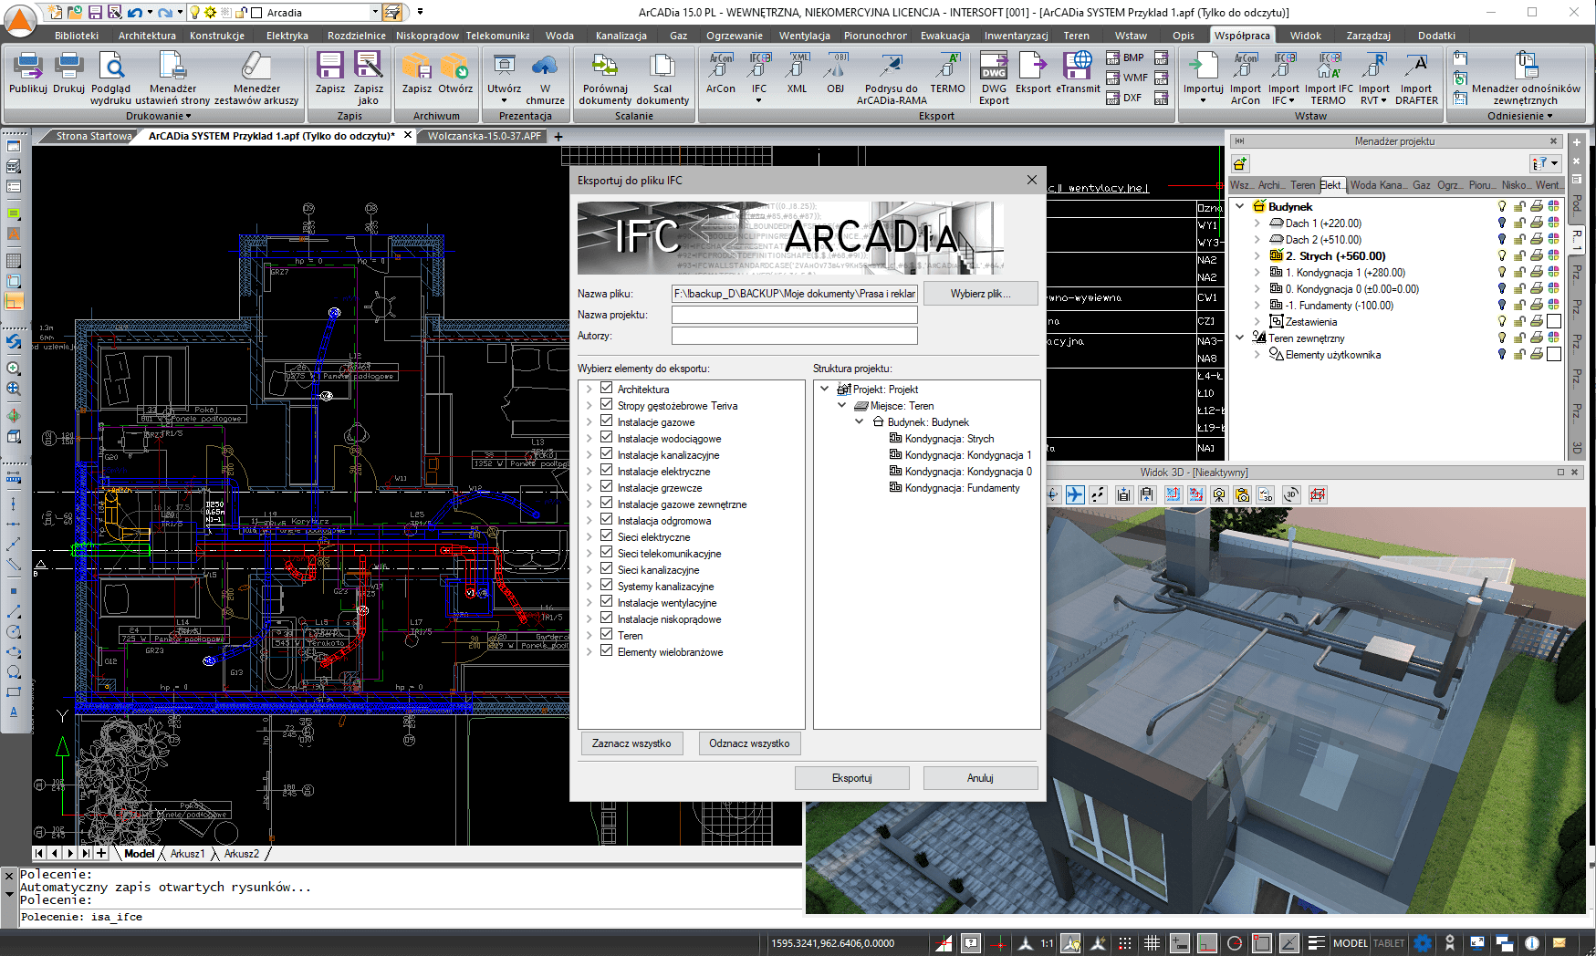The width and height of the screenshot is (1596, 956).
Task: Click the Nazwa projektu input field
Action: pyautogui.click(x=794, y=315)
